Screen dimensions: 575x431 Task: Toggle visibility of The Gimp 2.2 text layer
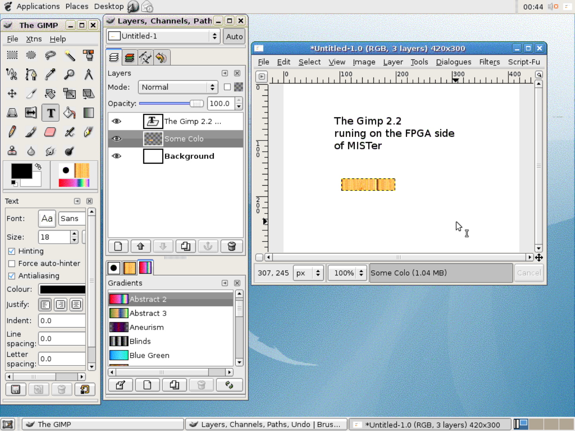117,121
